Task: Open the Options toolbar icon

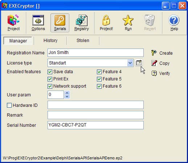Action: [38, 20]
